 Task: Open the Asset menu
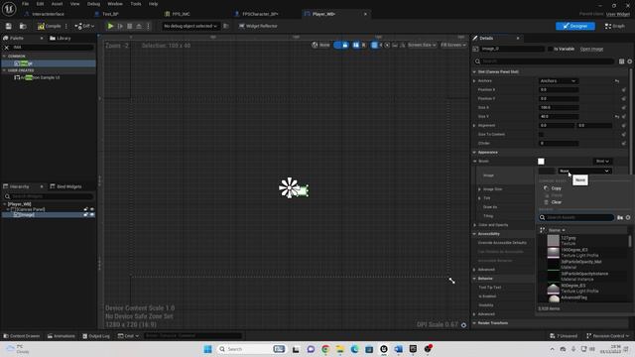click(x=57, y=4)
